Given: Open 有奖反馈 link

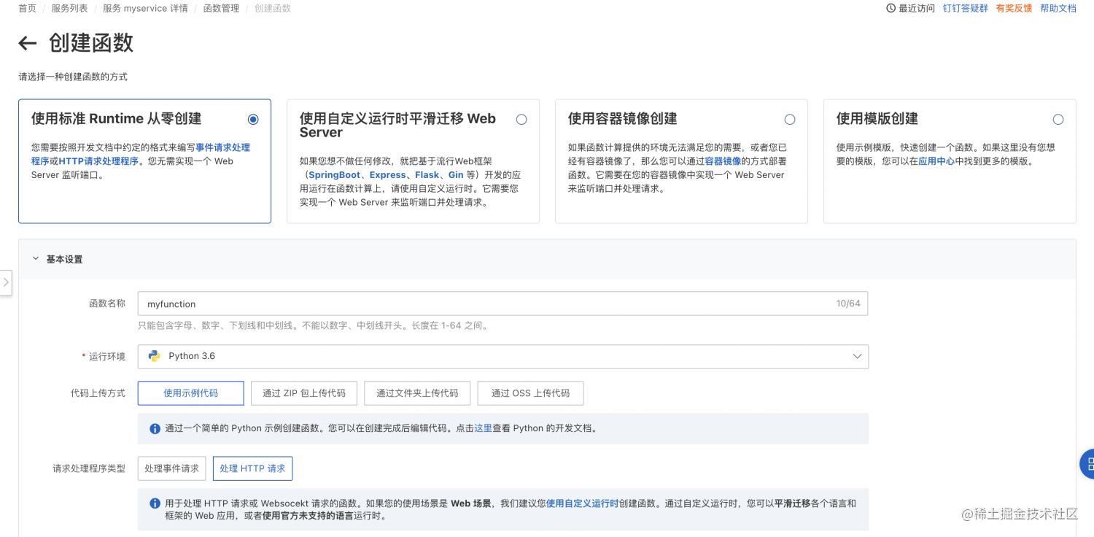Looking at the screenshot, I should tap(1014, 8).
